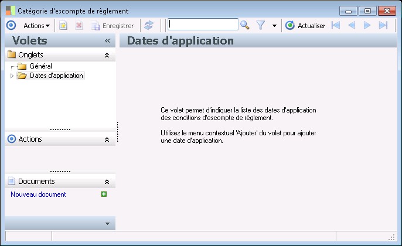Click the funnel filter icon

[260, 25]
